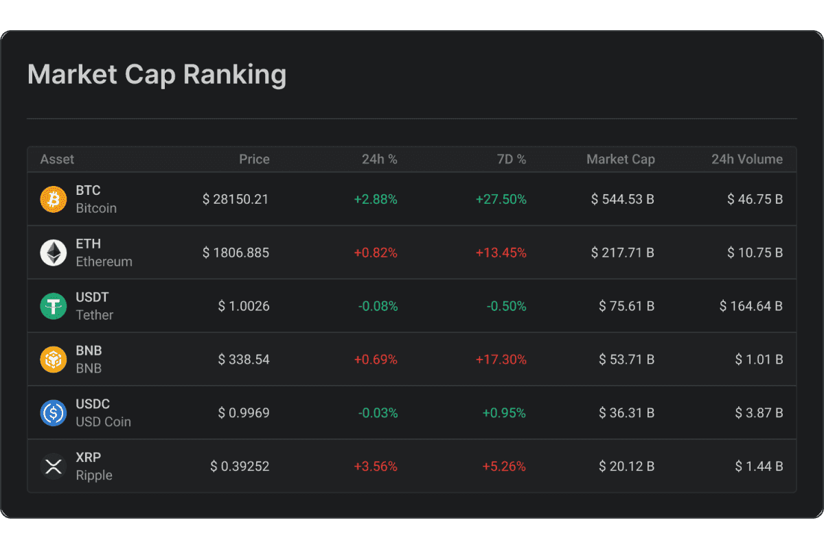Click the Ripple name text

click(94, 476)
